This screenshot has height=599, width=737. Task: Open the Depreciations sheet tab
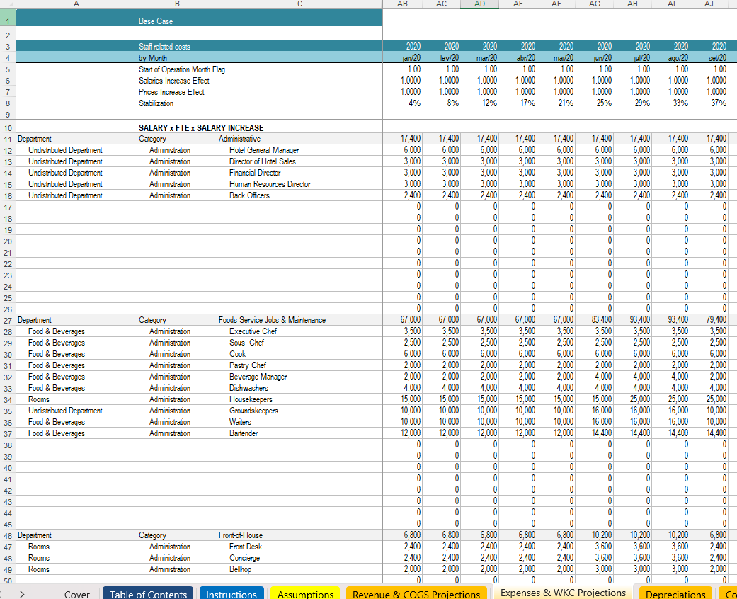point(675,594)
